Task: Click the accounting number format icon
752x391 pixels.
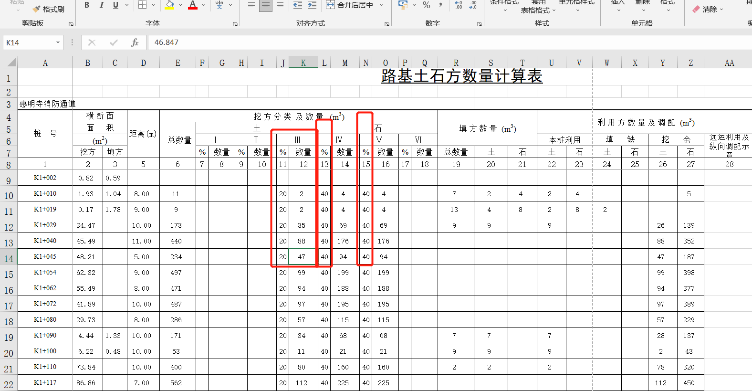Action: coord(403,5)
